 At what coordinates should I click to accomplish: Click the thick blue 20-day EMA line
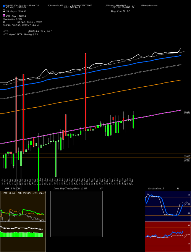click(91, 72)
